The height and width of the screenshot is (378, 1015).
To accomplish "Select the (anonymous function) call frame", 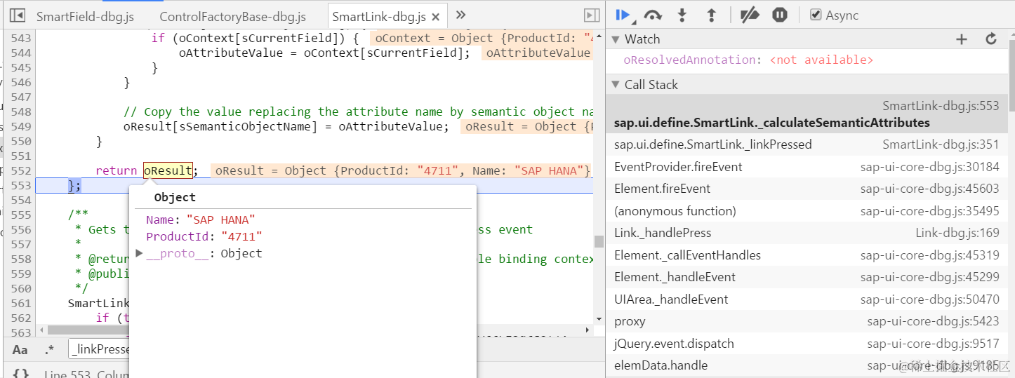I will click(x=807, y=211).
